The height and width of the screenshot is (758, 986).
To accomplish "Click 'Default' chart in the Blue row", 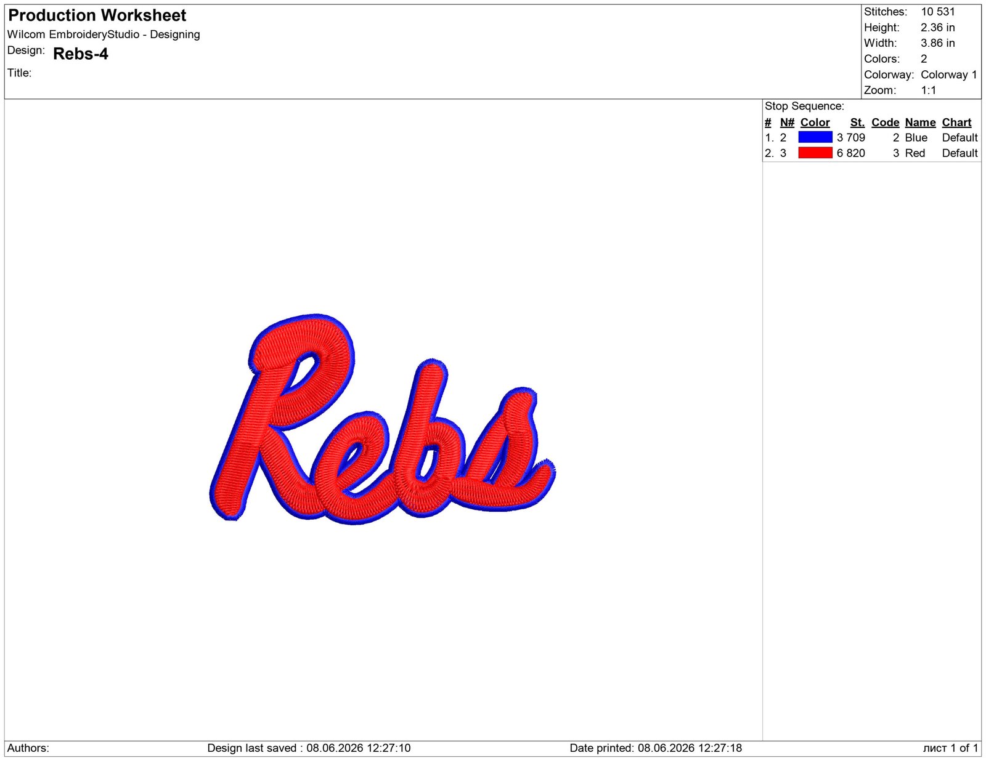I will pyautogui.click(x=960, y=137).
